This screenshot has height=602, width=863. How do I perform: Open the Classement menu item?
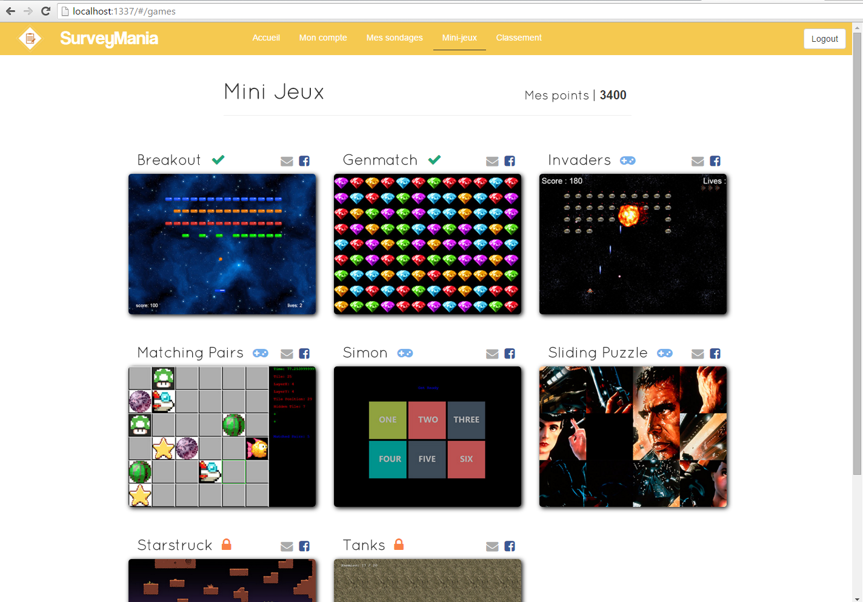pos(519,38)
